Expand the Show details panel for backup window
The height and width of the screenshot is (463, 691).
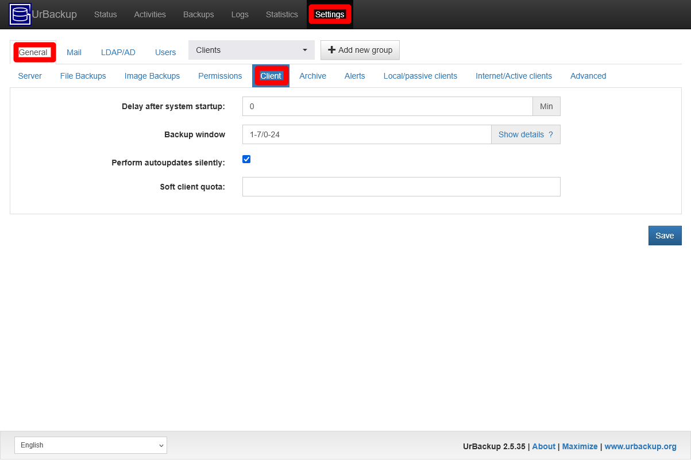[x=520, y=134]
